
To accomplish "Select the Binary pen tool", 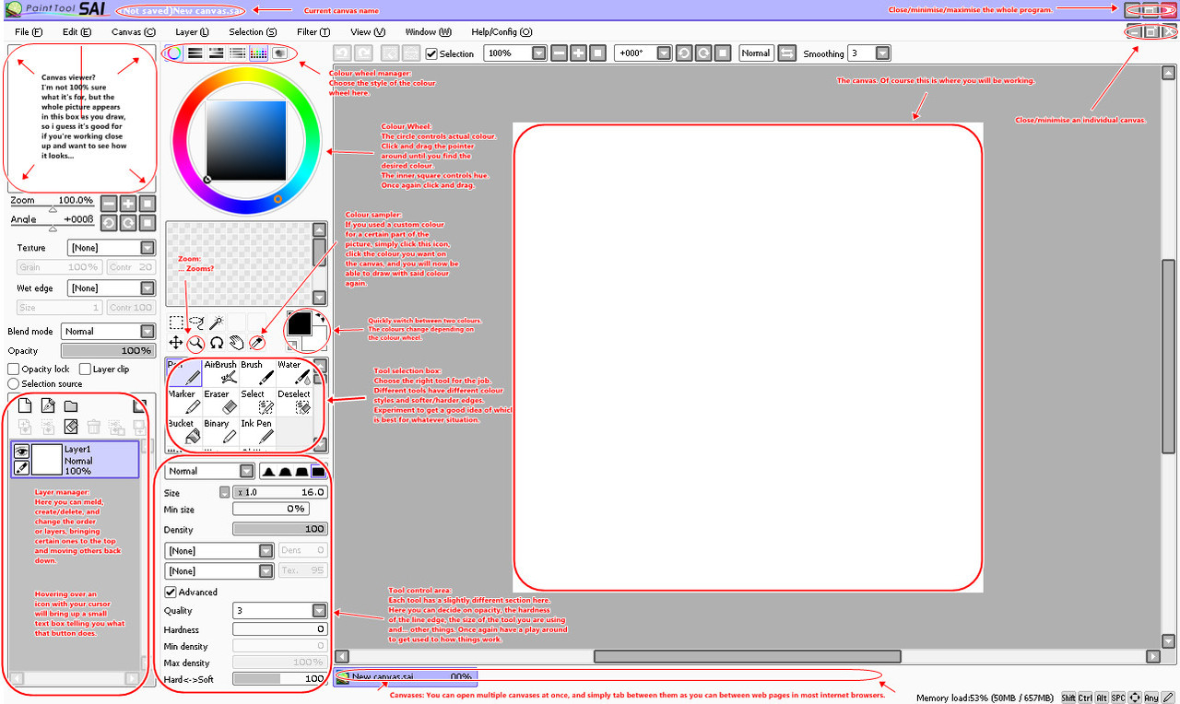I will pyautogui.click(x=220, y=431).
